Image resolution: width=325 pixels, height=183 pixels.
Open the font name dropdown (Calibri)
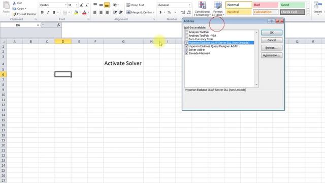pyautogui.click(x=66, y=5)
